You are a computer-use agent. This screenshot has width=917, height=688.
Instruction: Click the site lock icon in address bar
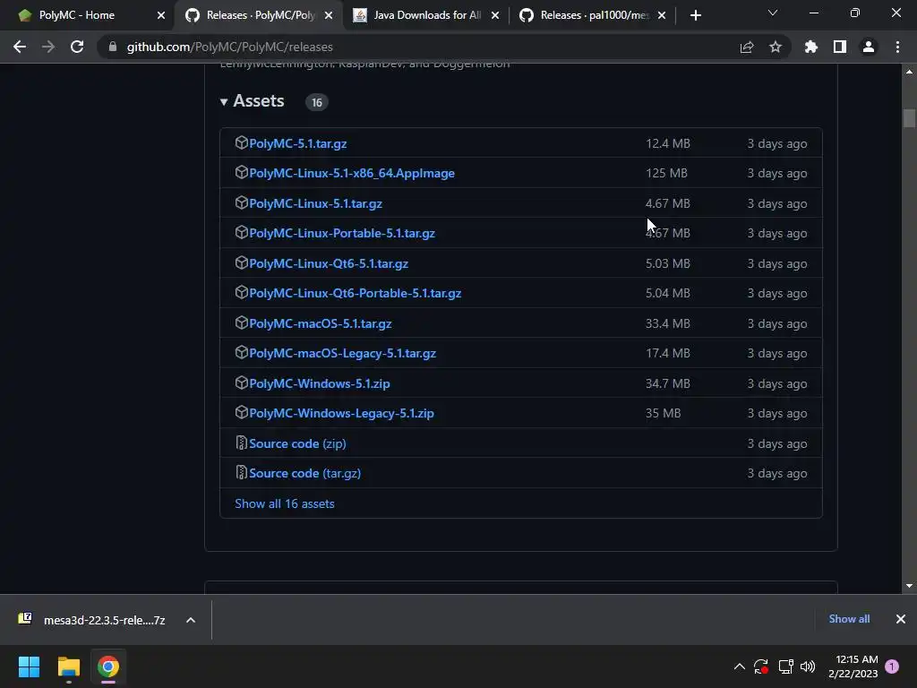[113, 47]
